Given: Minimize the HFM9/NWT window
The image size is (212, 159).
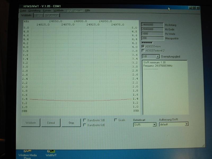Looking at the screenshot, I should click(190, 8).
